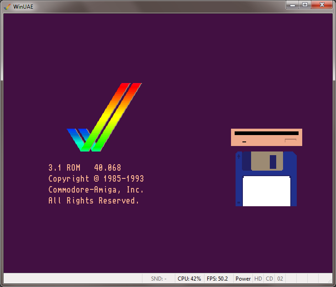The height and width of the screenshot is (287, 336).
Task: Click the WinUAE title bar icon
Action: click(x=7, y=7)
